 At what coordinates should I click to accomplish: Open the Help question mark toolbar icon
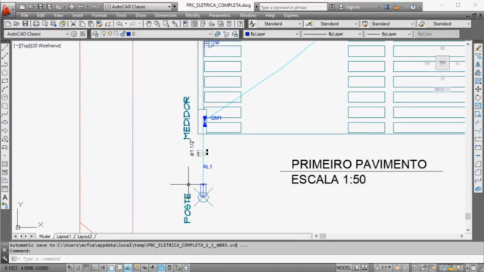tap(240, 23)
